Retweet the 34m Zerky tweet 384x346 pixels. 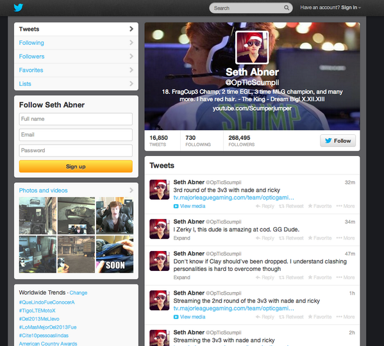click(x=291, y=238)
